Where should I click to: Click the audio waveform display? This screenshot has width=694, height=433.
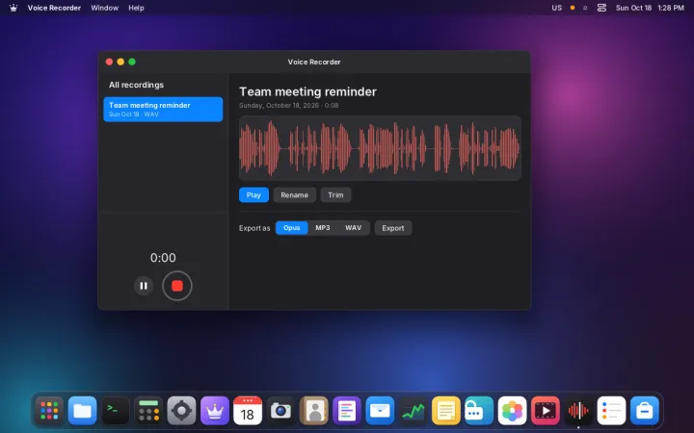[x=380, y=148]
